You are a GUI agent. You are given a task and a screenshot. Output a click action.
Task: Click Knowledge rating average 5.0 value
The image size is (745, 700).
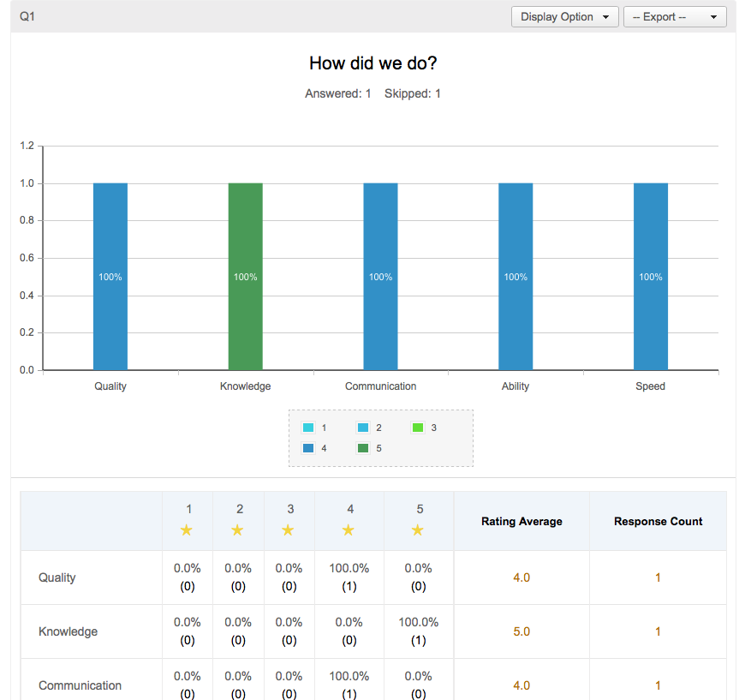tap(521, 631)
